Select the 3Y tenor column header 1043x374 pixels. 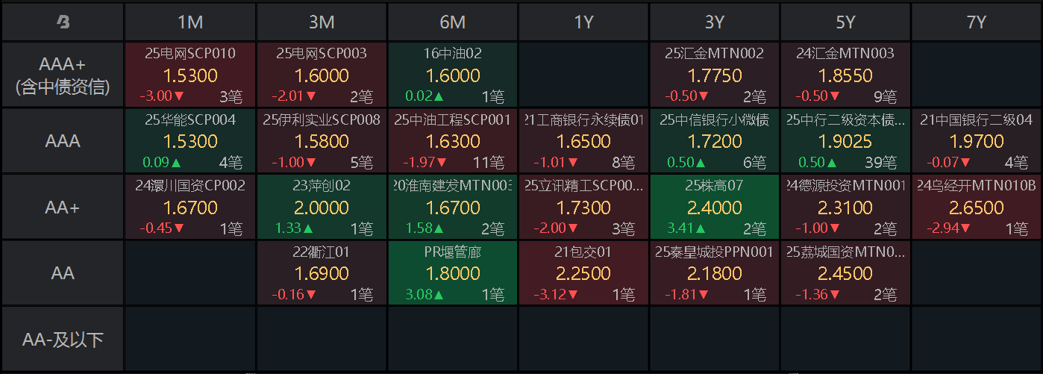(x=715, y=22)
